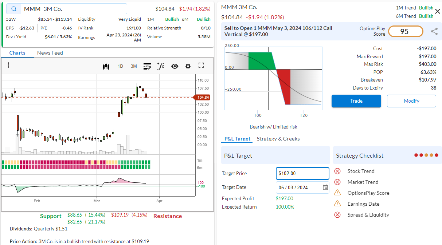The height and width of the screenshot is (245, 442).
Task: Click the Resistance level $109.19
Action: 129,215
